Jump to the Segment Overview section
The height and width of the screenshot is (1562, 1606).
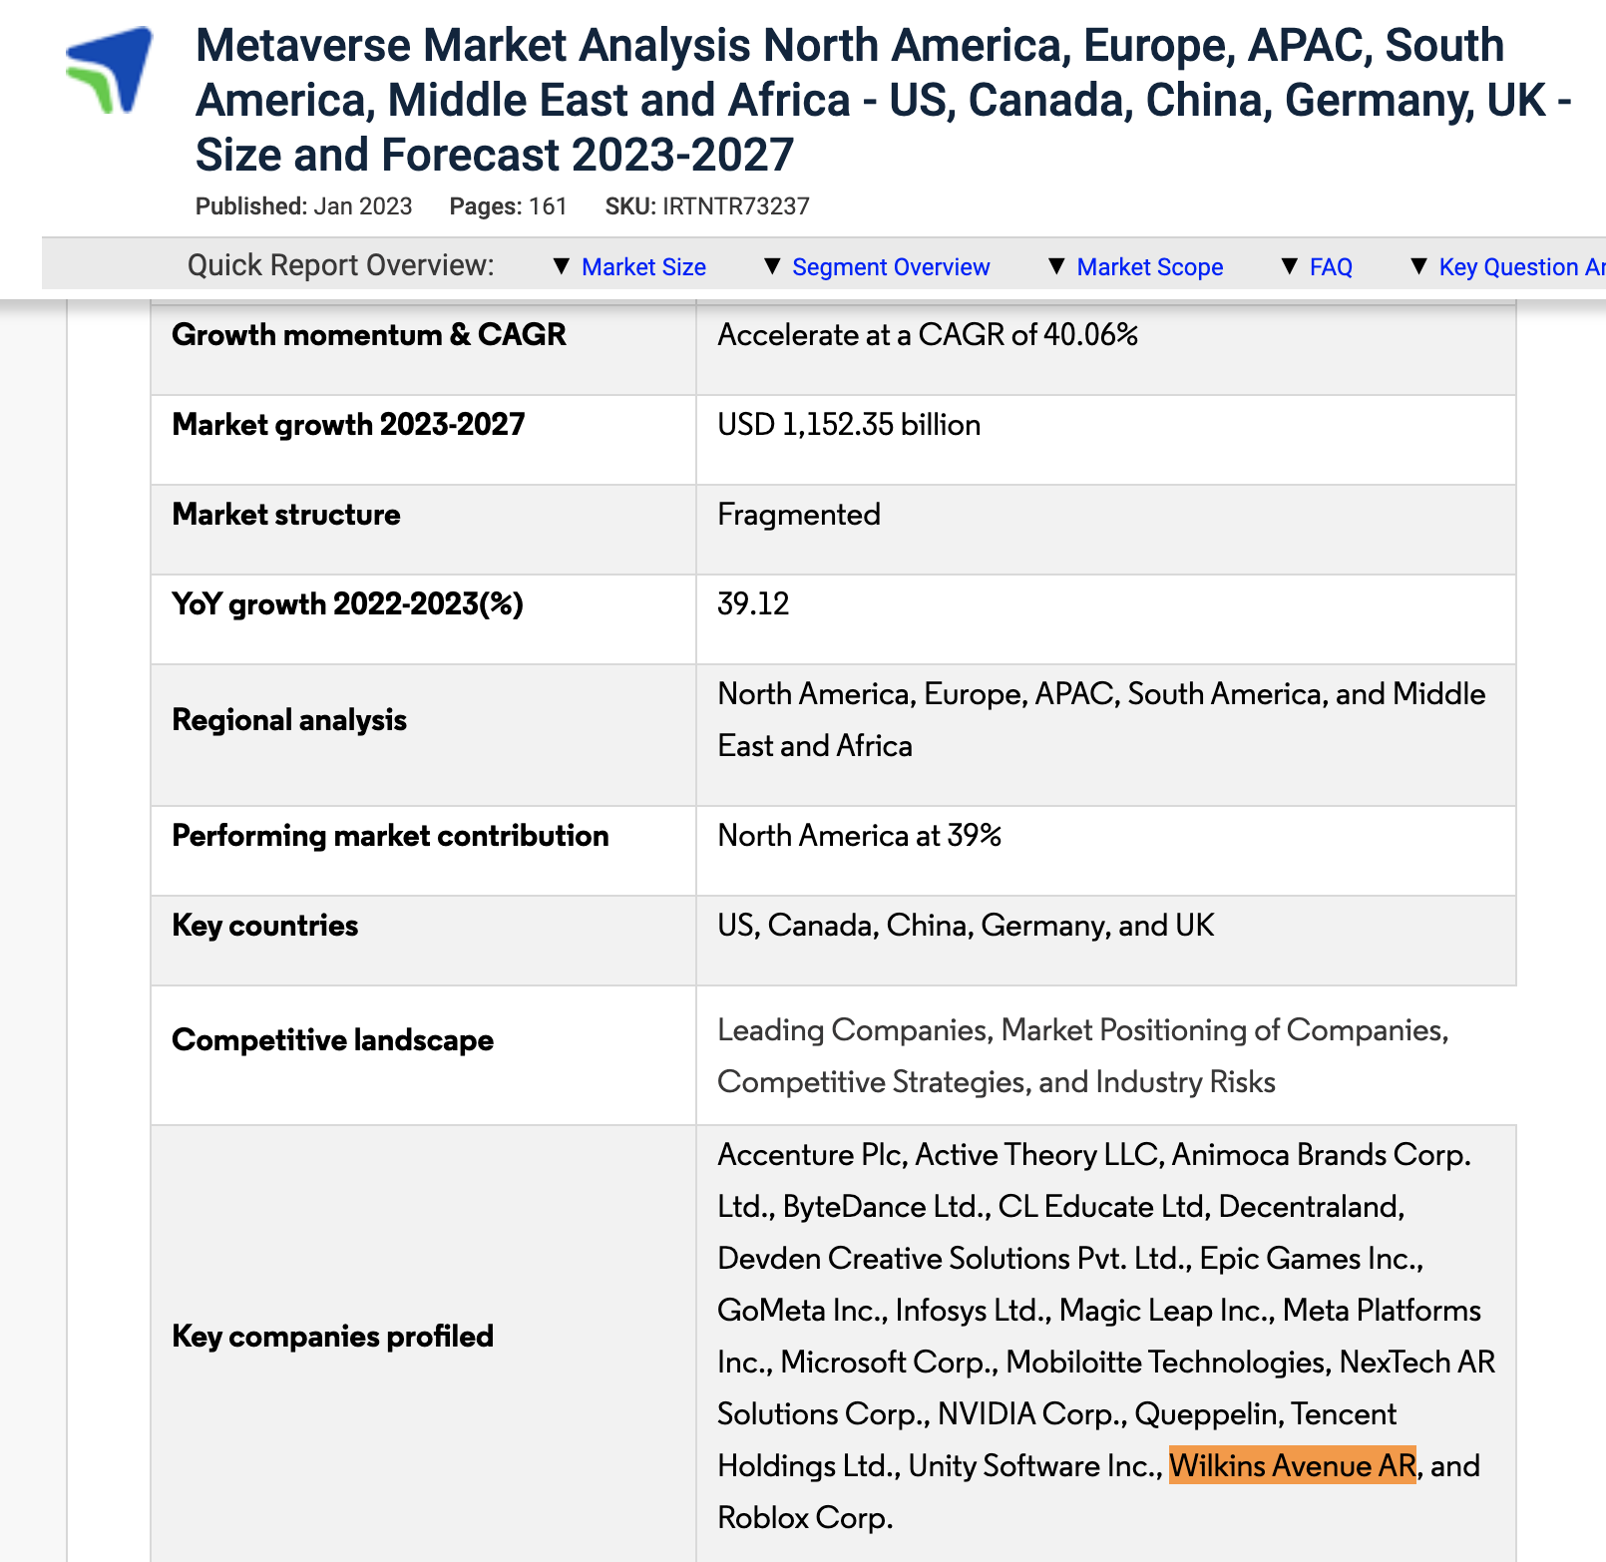[x=891, y=267]
